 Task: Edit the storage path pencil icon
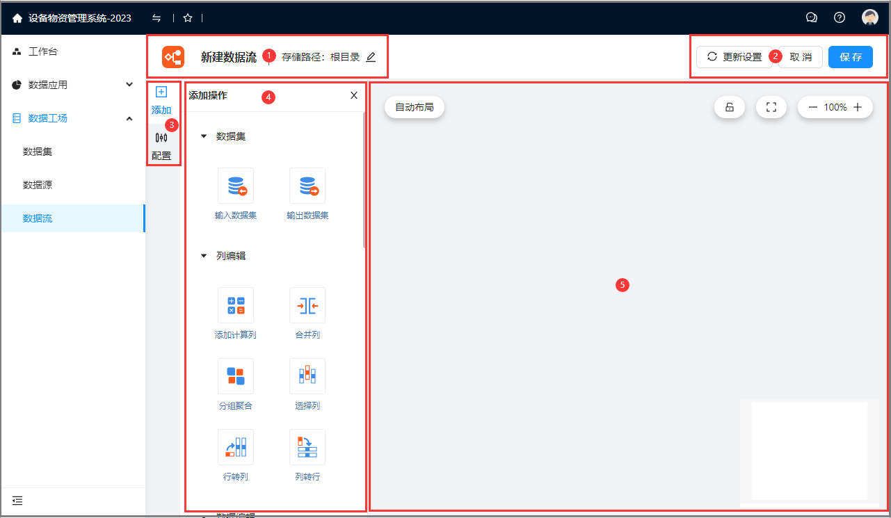[371, 57]
